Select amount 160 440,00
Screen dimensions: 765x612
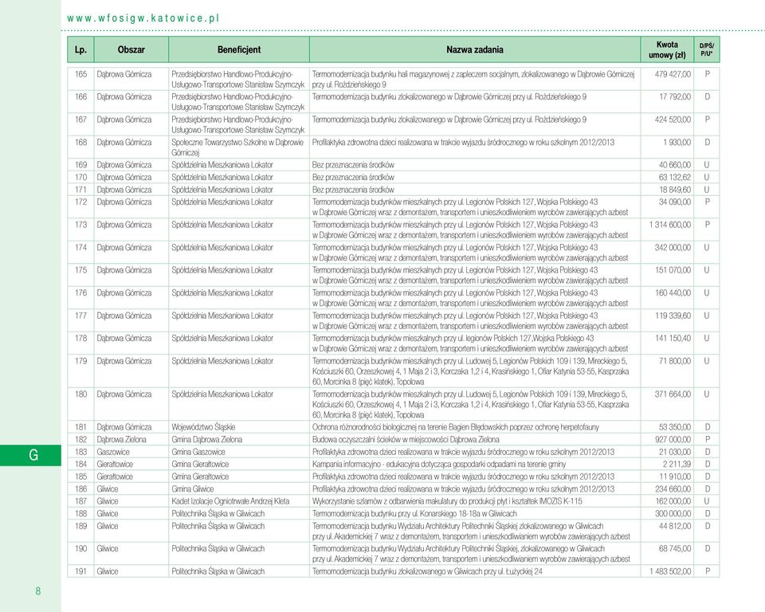click(673, 292)
